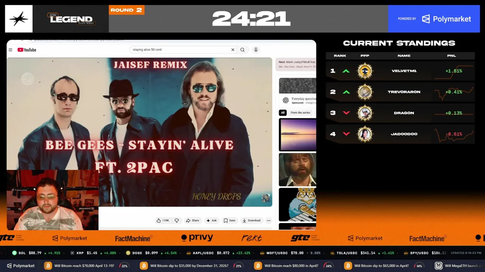The width and height of the screenshot is (485, 272).
Task: Open the purple sunset suggested video thumbnail
Action: (x=297, y=134)
